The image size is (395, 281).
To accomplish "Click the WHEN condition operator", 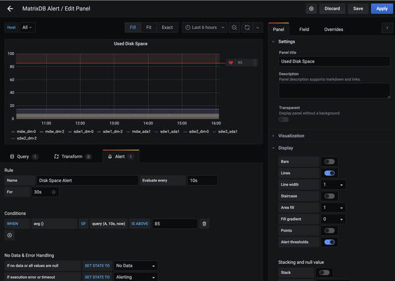I will (17, 224).
